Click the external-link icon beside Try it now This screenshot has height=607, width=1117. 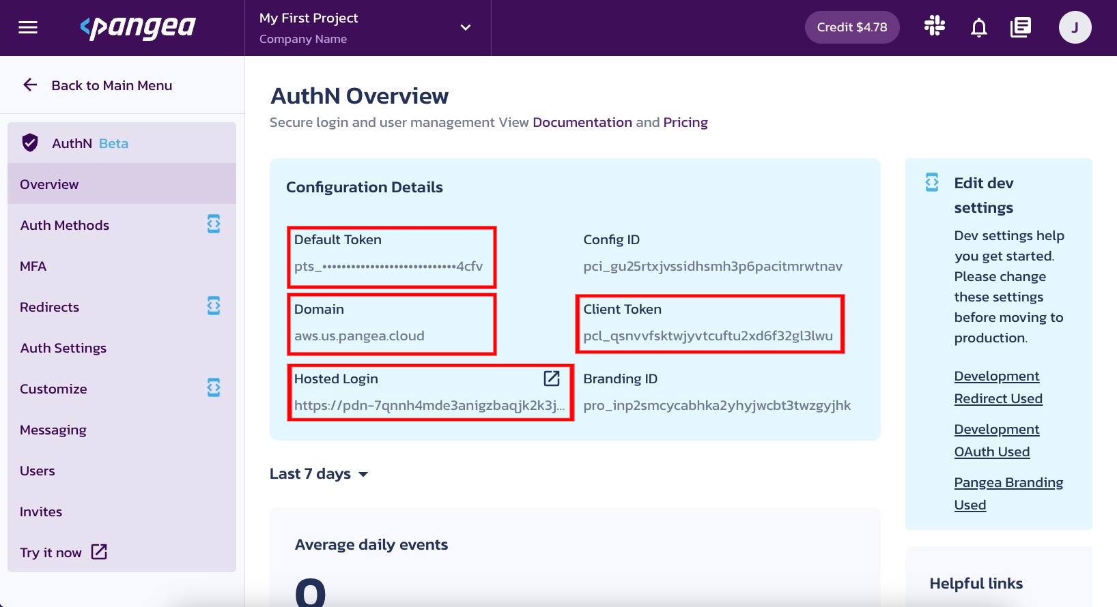pos(99,552)
